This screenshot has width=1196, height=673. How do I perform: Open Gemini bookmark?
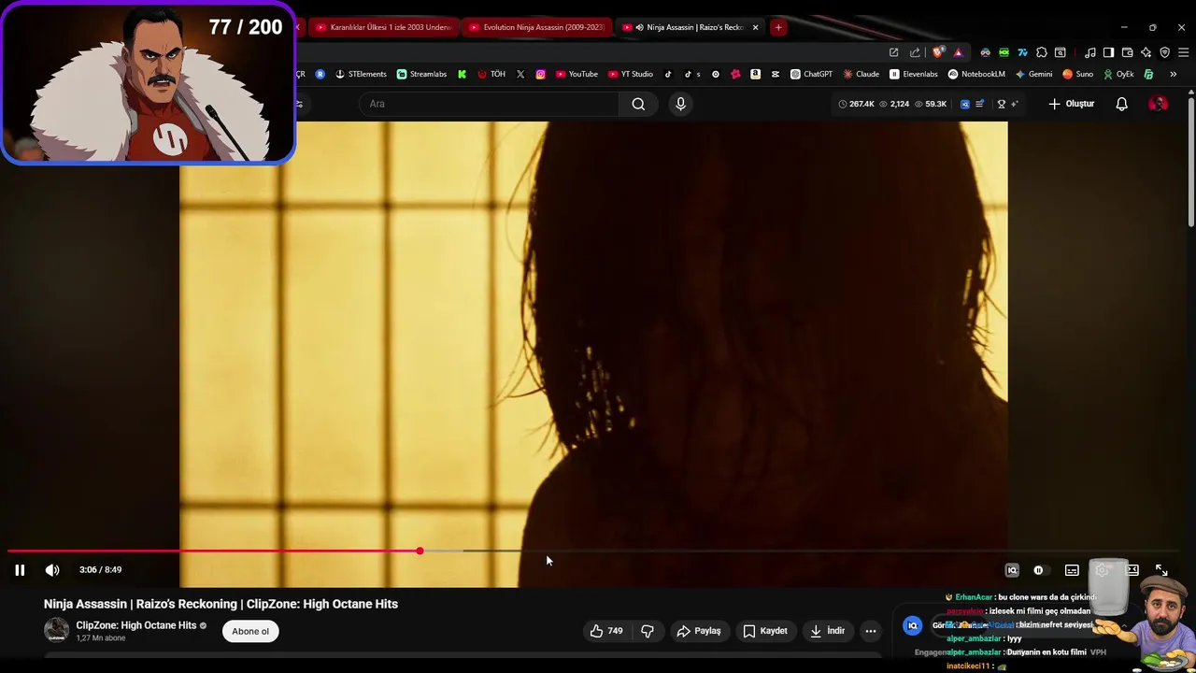click(x=1033, y=74)
